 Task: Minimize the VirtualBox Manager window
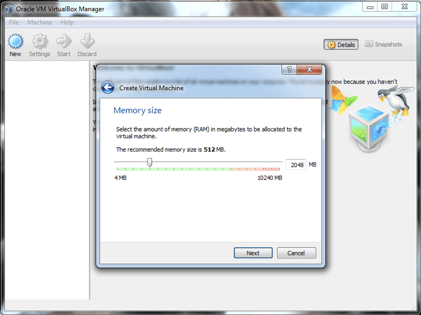(x=370, y=7)
